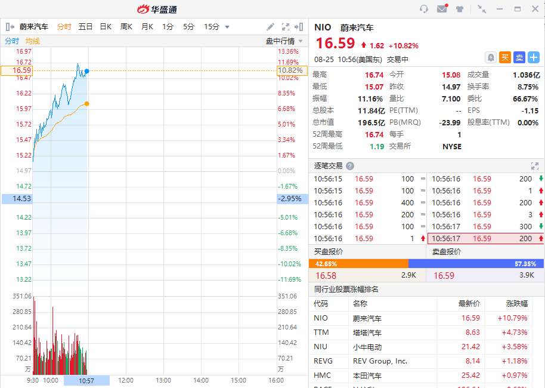The height and width of the screenshot is (388, 545).
Task: Collapse the right quote panel icon
Action: [x=299, y=27]
